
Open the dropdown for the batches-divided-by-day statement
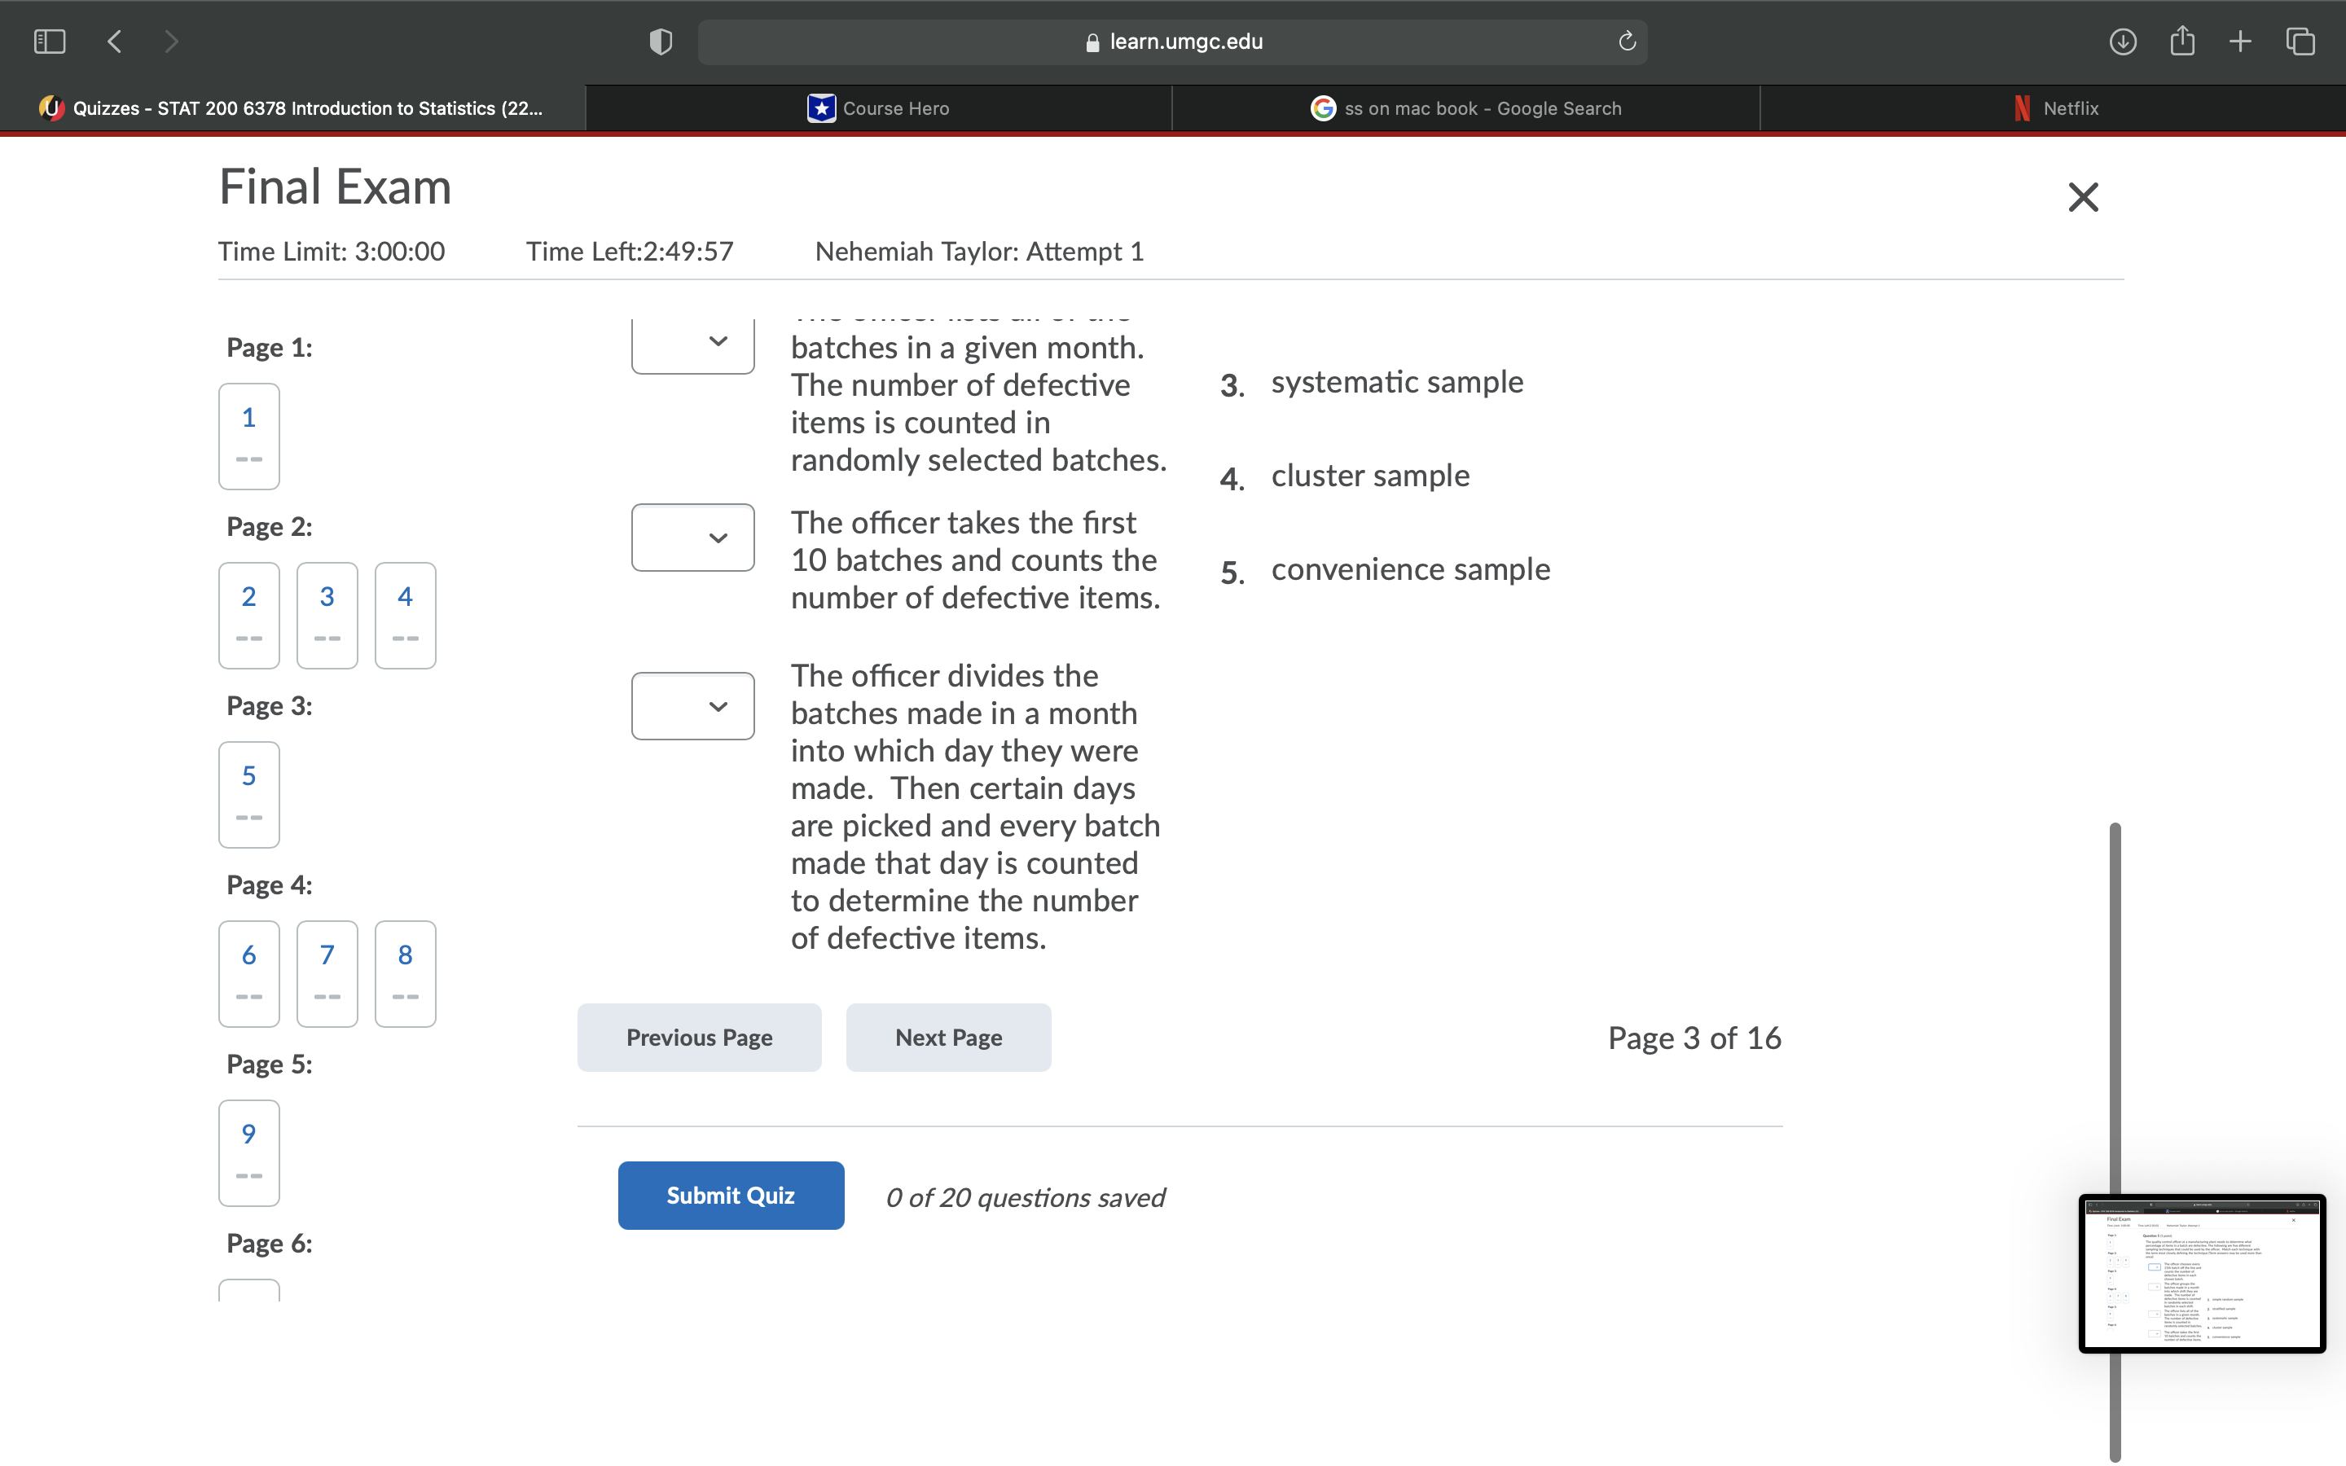[x=692, y=706]
